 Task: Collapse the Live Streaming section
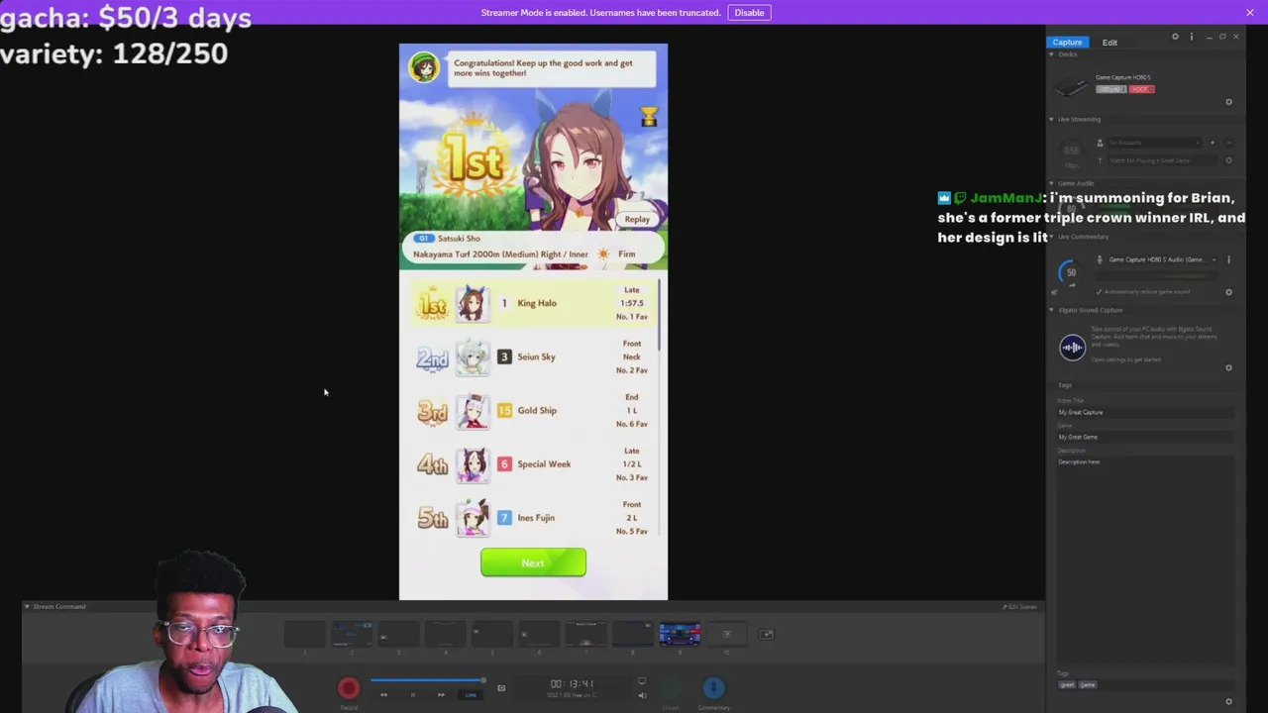(1052, 119)
